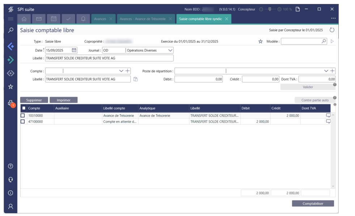
Task: Open the home tab icon
Action: point(24,19)
